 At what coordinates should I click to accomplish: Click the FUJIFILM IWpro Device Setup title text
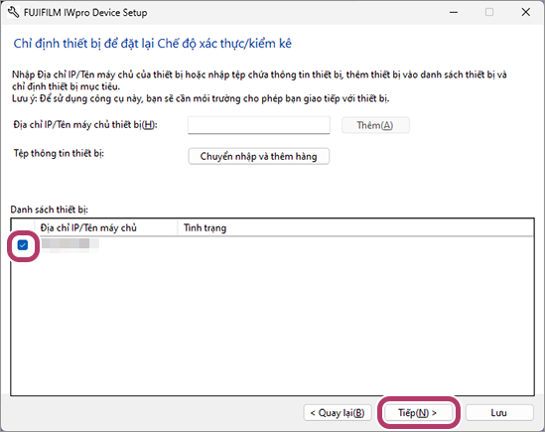[x=85, y=13]
